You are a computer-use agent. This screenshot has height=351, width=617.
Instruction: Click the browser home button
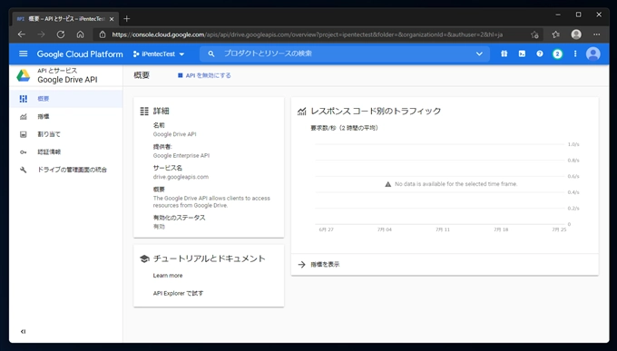(x=80, y=34)
